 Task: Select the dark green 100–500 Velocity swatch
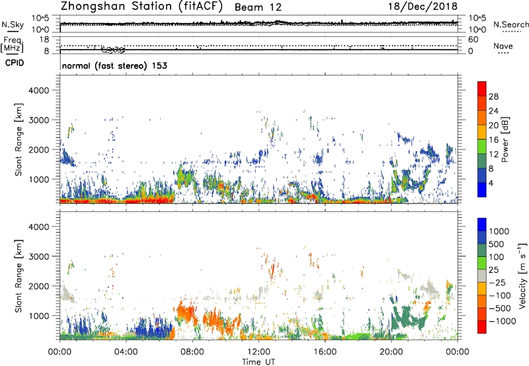coord(482,250)
